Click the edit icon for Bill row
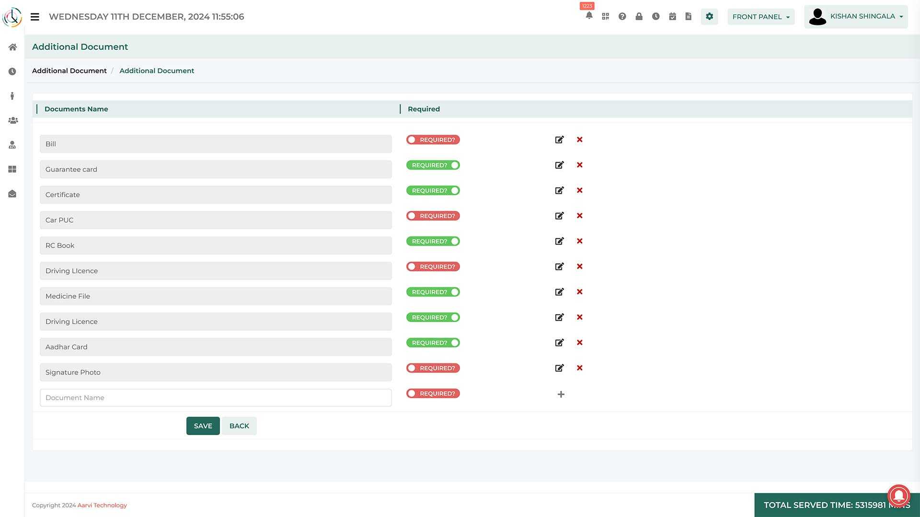Image resolution: width=920 pixels, height=517 pixels. click(x=559, y=140)
